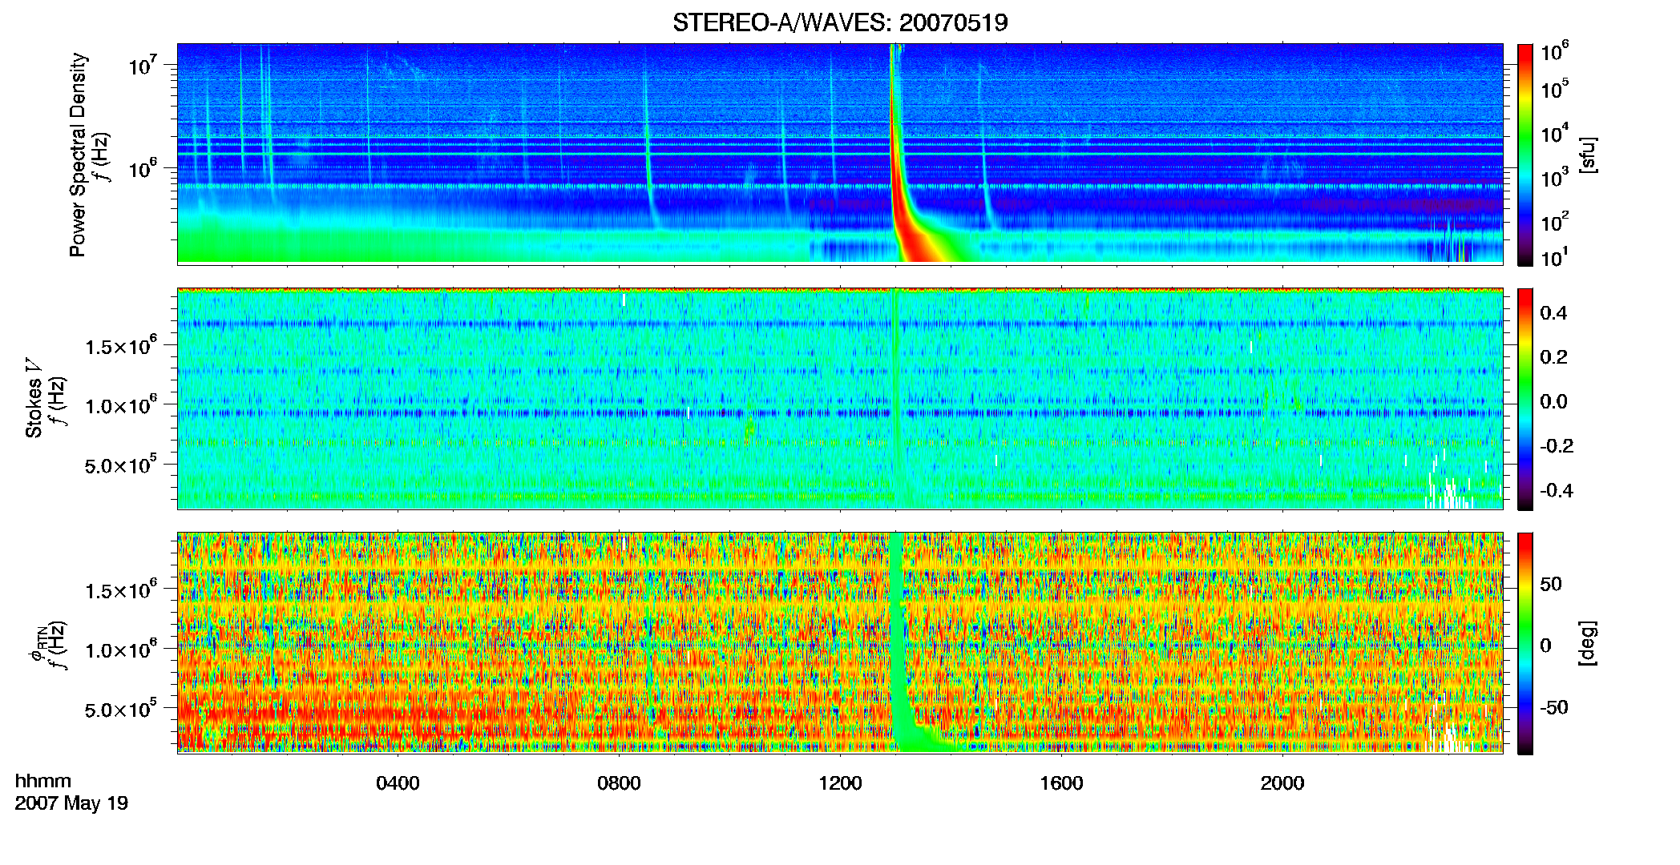The width and height of the screenshot is (1680, 865).
Task: Click the [deg] units label
Action: tap(1587, 643)
